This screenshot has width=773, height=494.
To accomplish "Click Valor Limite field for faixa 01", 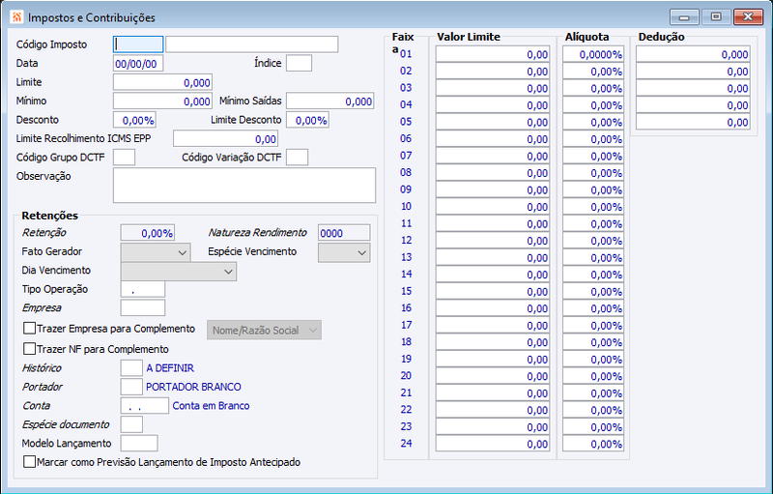I will click(x=493, y=54).
